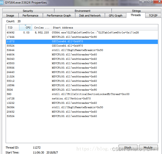
Task: Switch to the Environment tab
Action: pyautogui.click(x=83, y=11)
